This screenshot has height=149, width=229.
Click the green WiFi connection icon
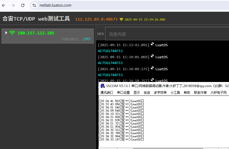(x=12, y=33)
